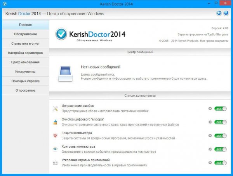Click the Kerish Products copyright line
The width and height of the screenshot is (233, 176).
click(x=194, y=41)
